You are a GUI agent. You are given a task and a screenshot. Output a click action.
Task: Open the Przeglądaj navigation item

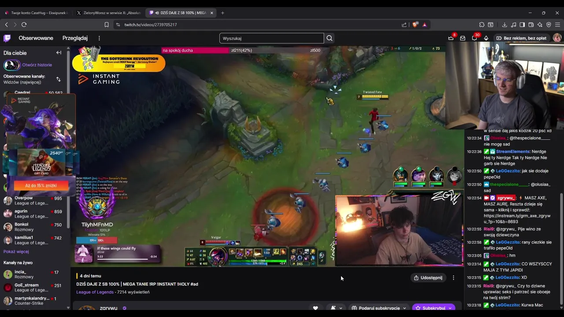[75, 38]
